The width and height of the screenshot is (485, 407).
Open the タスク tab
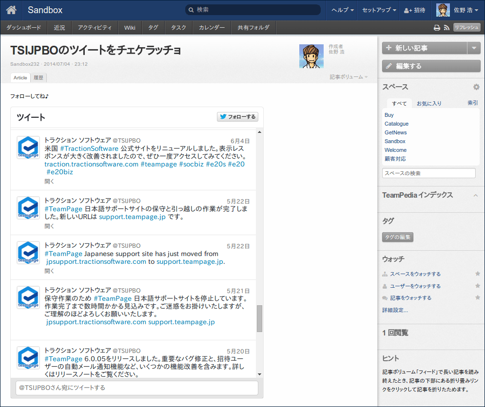pyautogui.click(x=178, y=27)
